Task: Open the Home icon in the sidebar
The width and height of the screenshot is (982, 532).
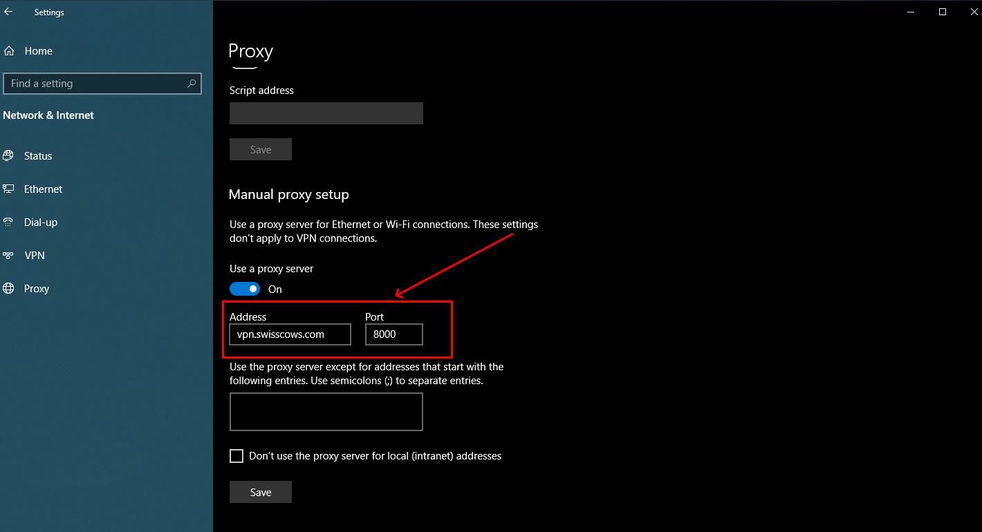Action: pyautogui.click(x=9, y=51)
